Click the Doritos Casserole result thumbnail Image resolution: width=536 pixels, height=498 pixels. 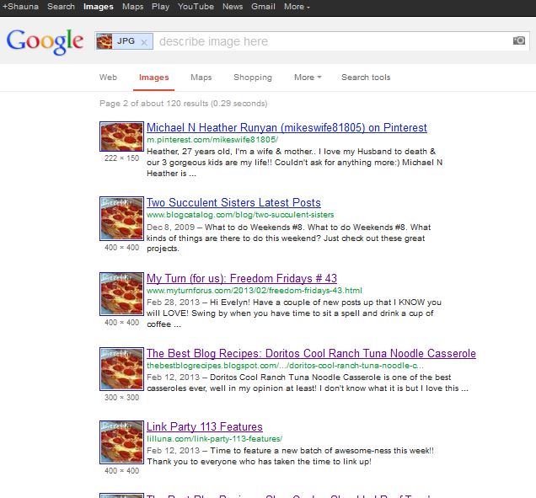(x=121, y=369)
